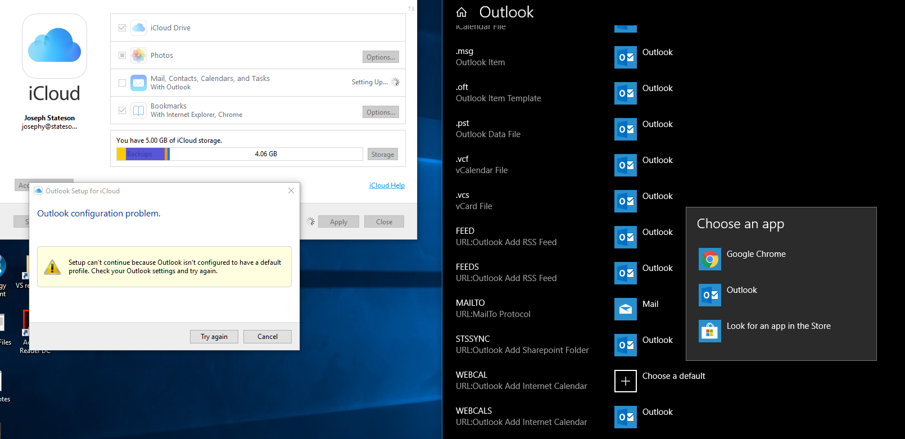Click the Try again button
This screenshot has height=439, width=905.
point(214,337)
